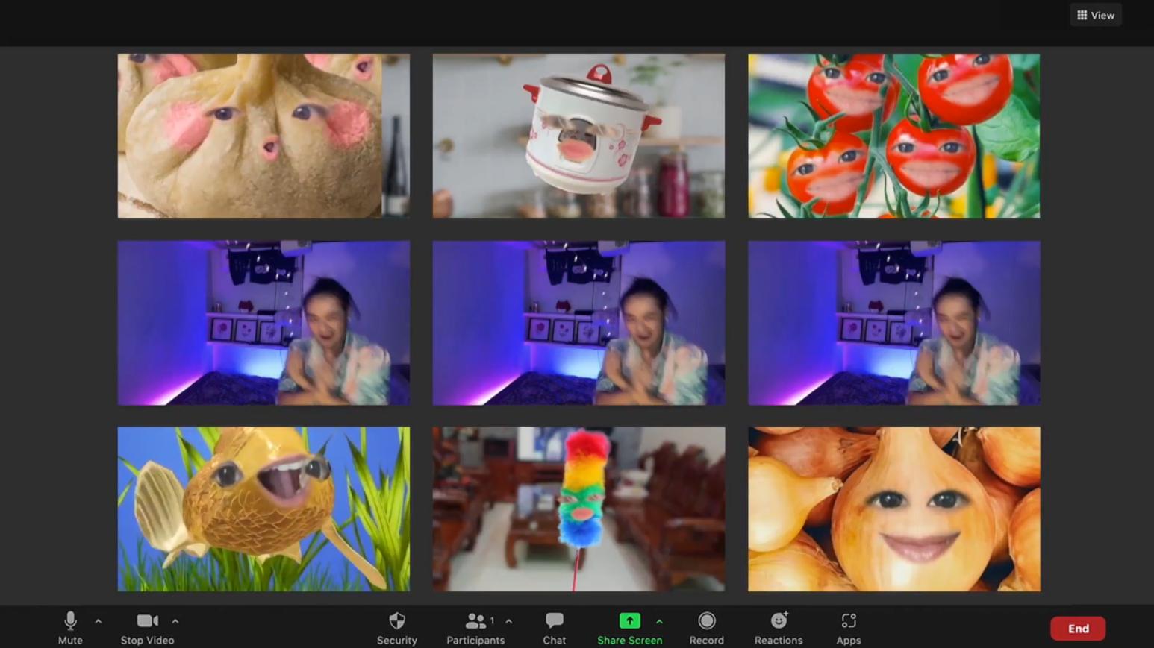Open the Participants panel

pos(475,628)
